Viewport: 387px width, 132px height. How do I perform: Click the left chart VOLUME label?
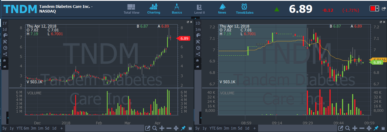click(x=34, y=93)
